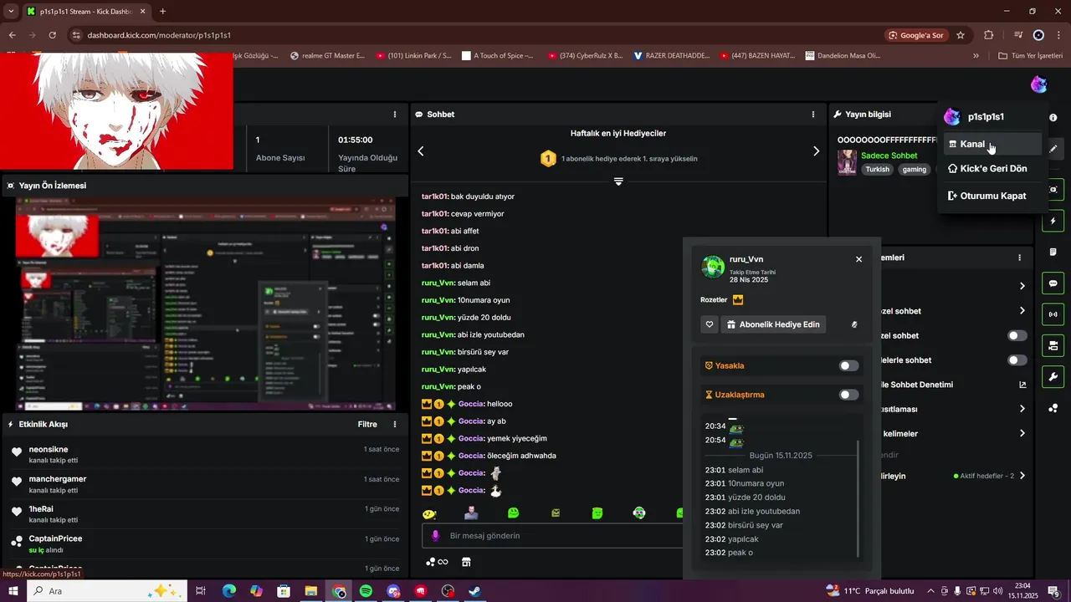Click the Filtre button in activity feed
Viewport: 1071px width, 602px height.
[367, 425]
